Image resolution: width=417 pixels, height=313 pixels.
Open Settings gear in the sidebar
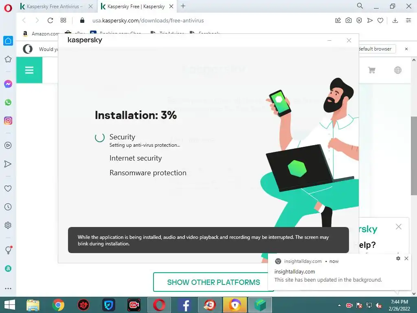(x=8, y=225)
